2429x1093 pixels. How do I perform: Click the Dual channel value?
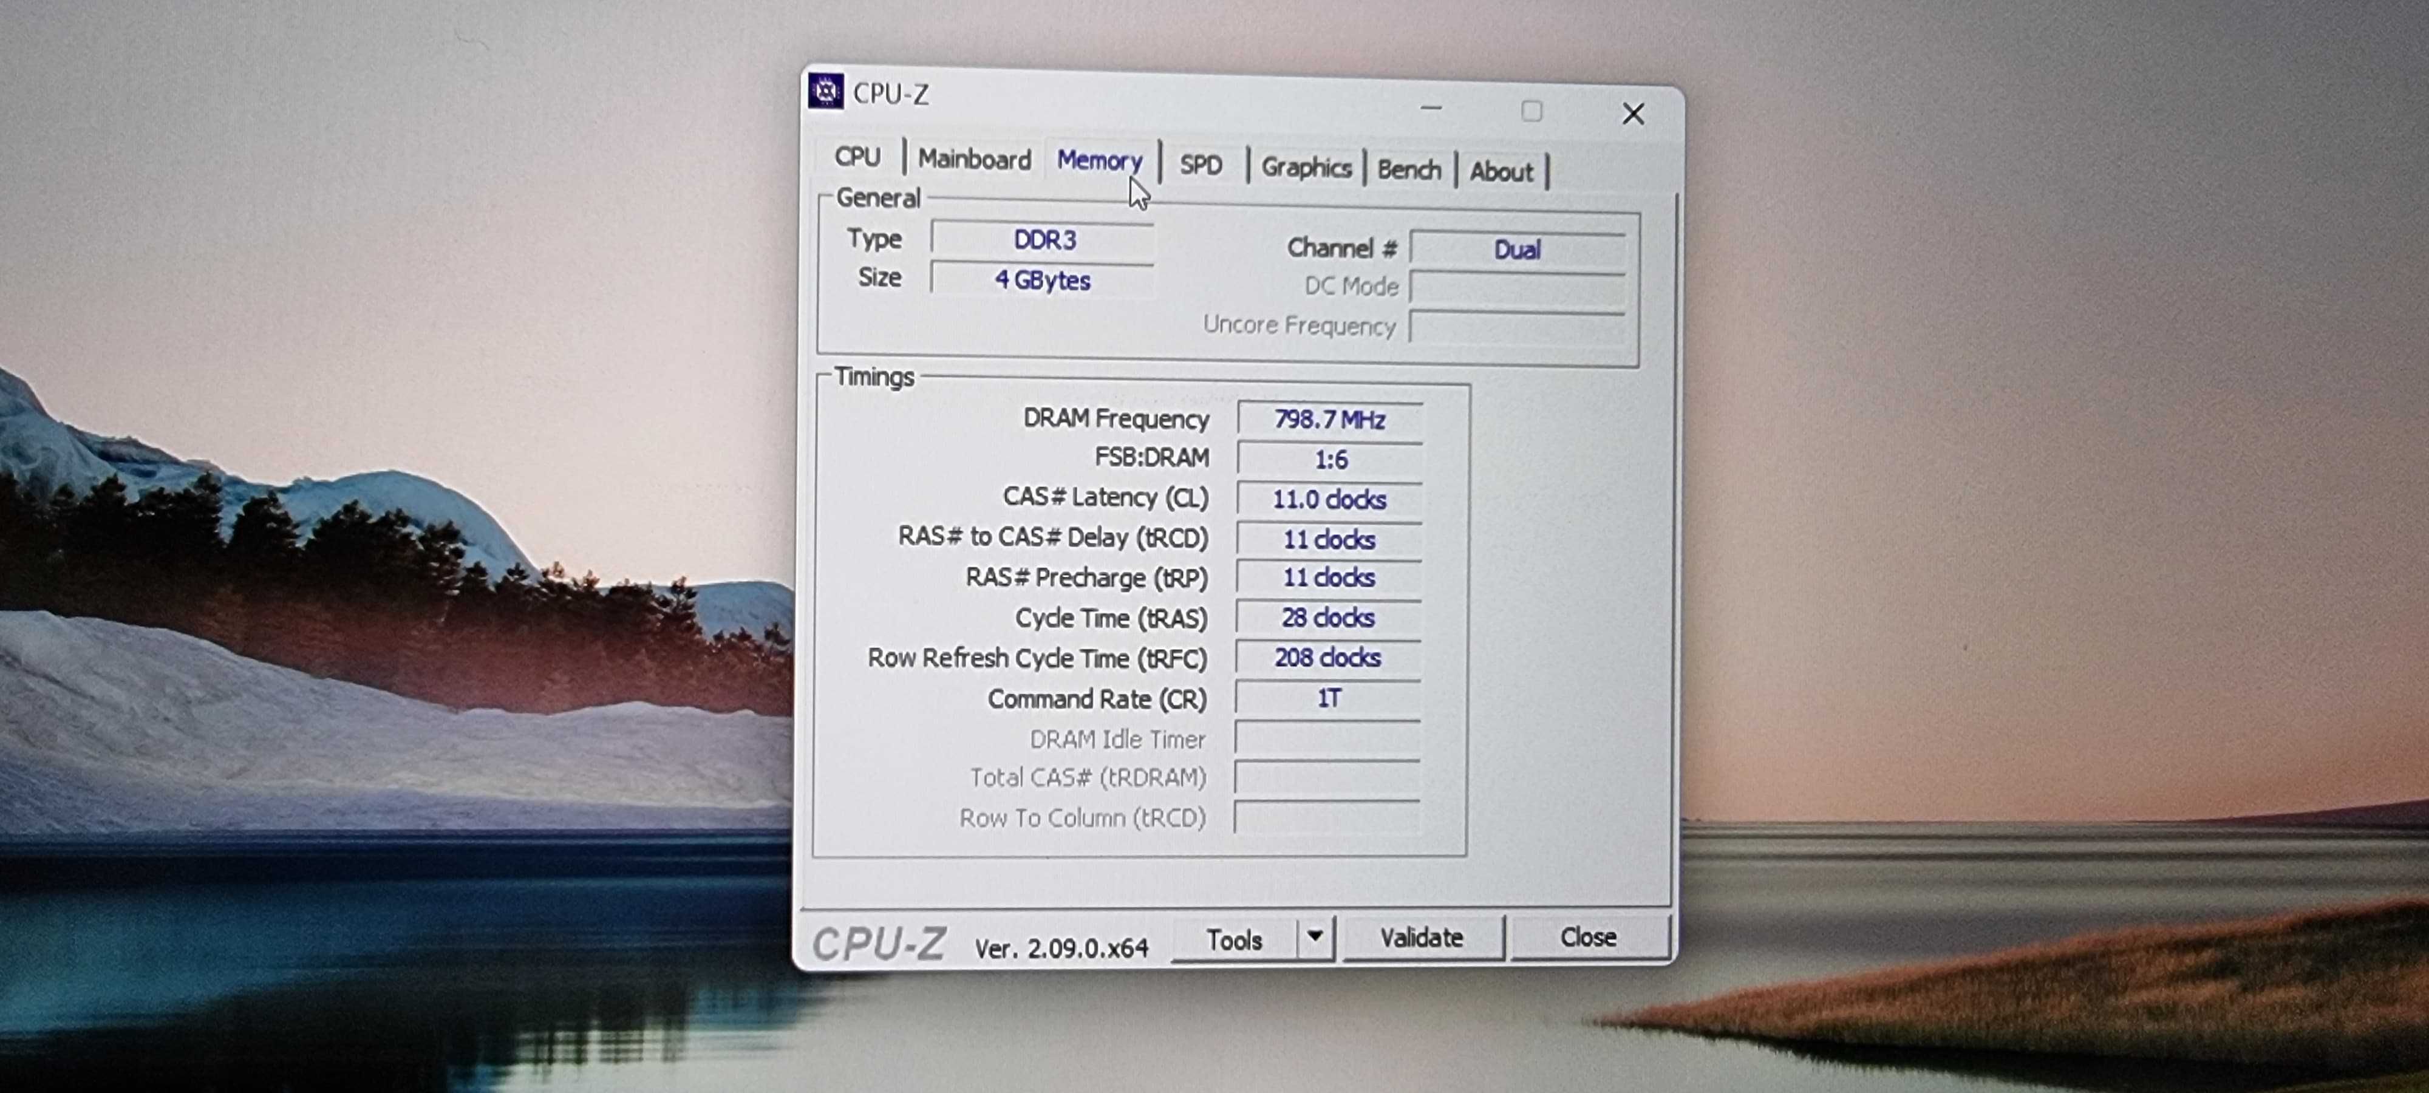(1517, 250)
